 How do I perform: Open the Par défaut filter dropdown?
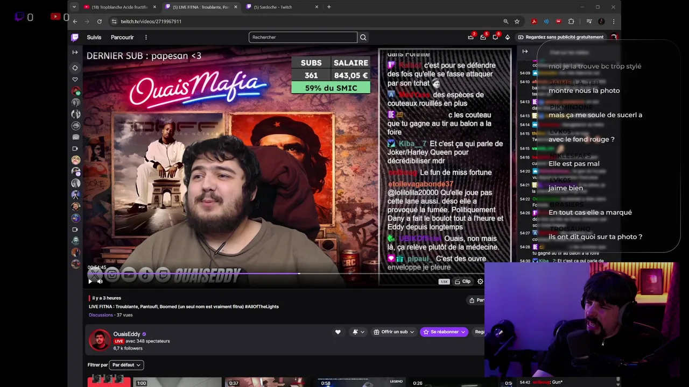coord(126,365)
